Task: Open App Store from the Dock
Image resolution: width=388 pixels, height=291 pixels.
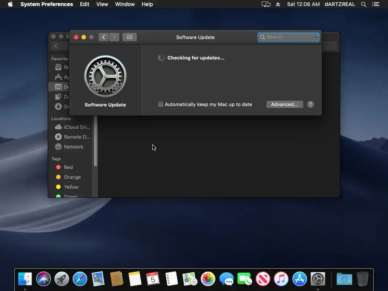Action: (299, 279)
